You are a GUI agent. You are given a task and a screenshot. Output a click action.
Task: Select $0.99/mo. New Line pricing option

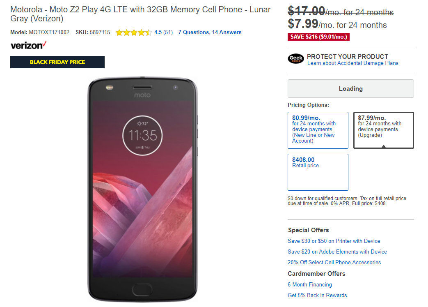pos(318,130)
